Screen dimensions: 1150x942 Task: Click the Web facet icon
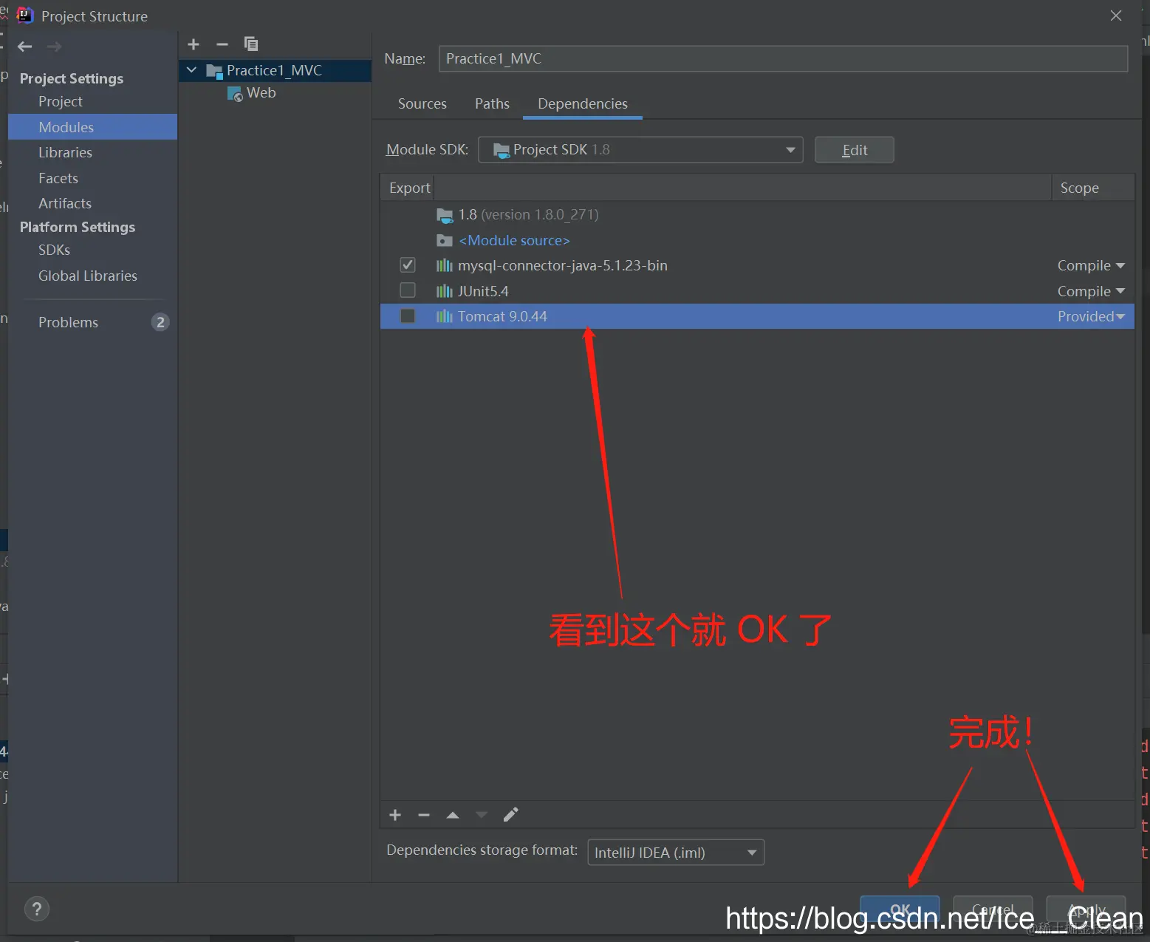tap(235, 94)
